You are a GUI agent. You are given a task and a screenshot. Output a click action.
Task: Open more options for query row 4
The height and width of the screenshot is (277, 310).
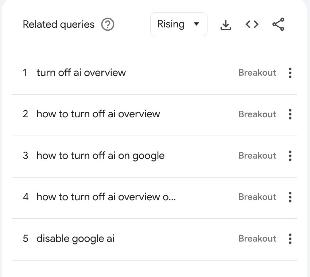[290, 197]
